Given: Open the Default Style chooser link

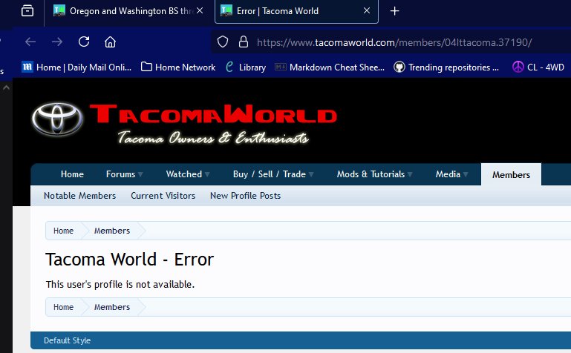Looking at the screenshot, I should (67, 340).
